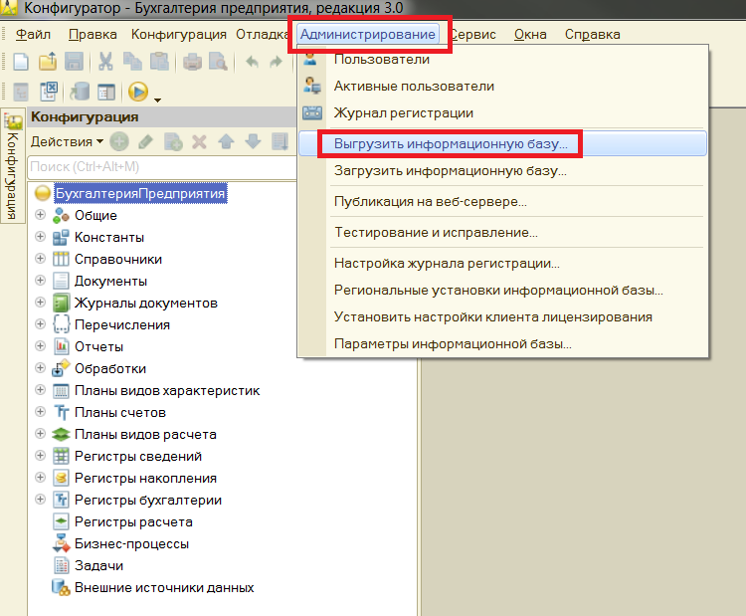Click the Delete X icon in Конфигурация panel

[198, 142]
